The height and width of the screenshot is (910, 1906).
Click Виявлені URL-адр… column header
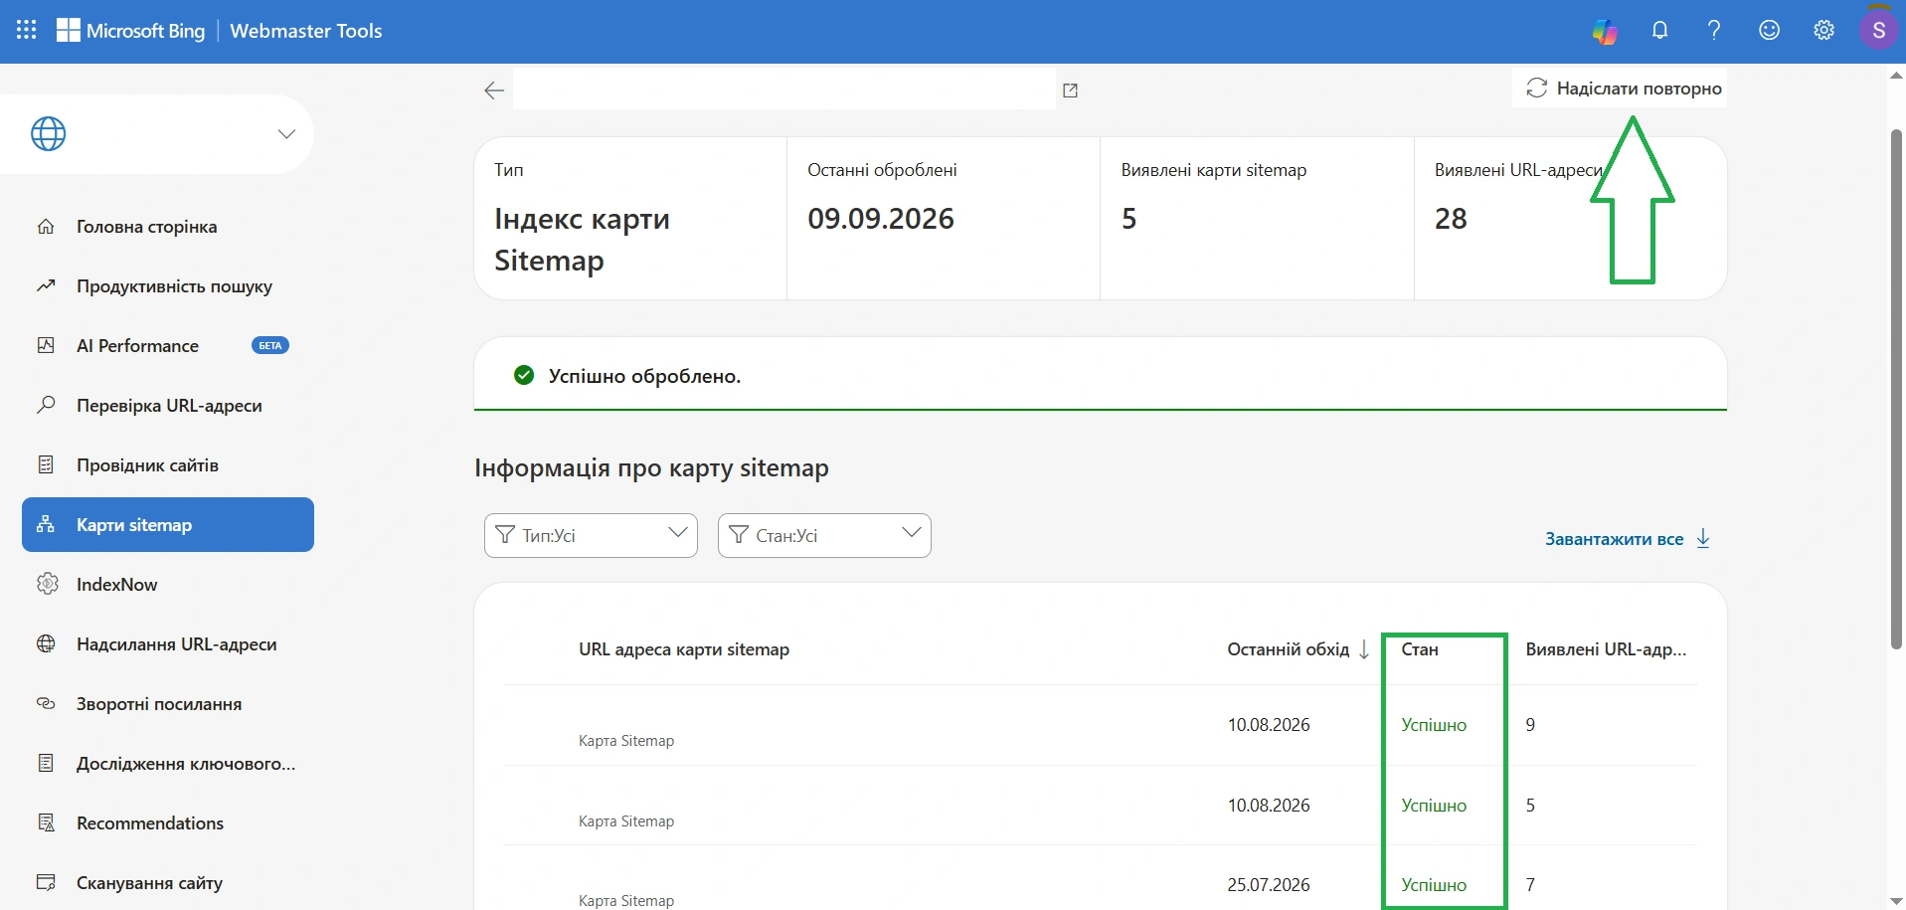click(1606, 649)
